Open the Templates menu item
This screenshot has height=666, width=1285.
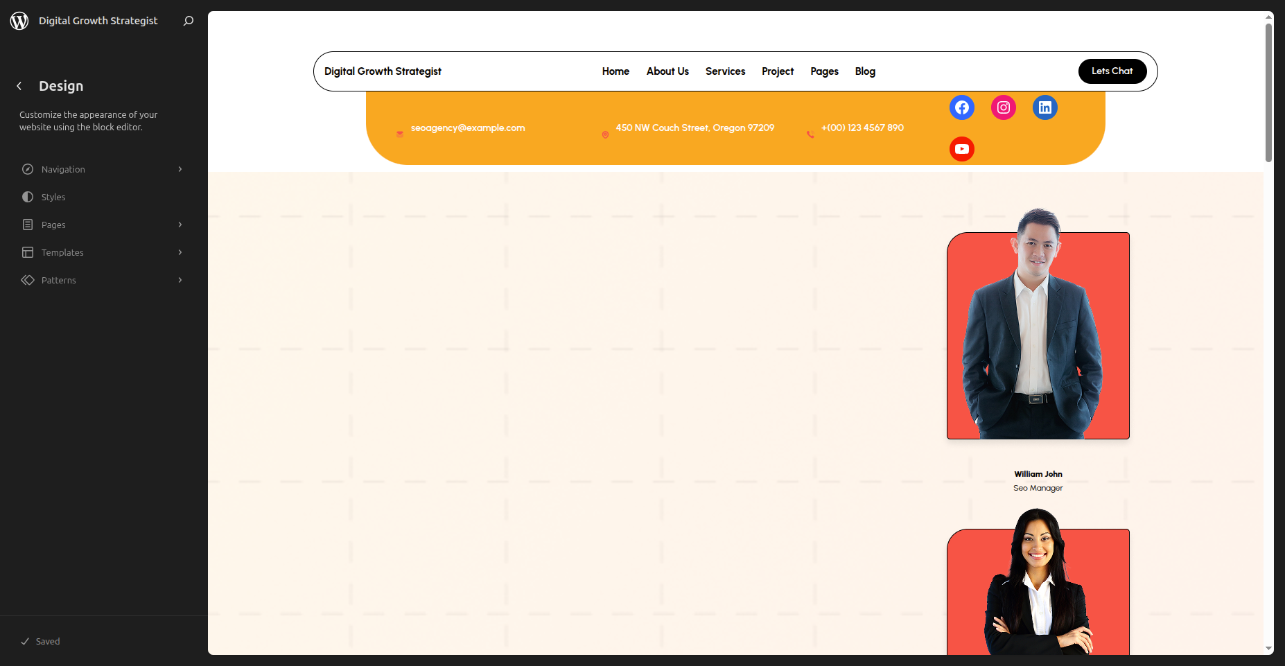(x=103, y=252)
